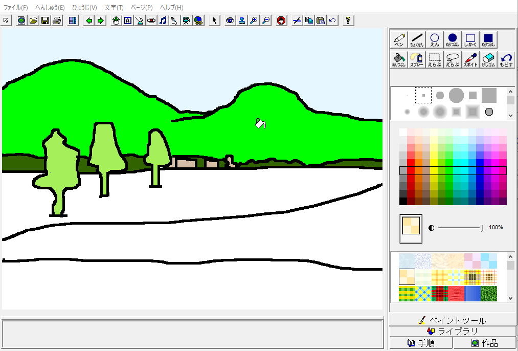The height and width of the screenshot is (351, 518).
Task: Click the floppy disk save icon
Action: 45,20
